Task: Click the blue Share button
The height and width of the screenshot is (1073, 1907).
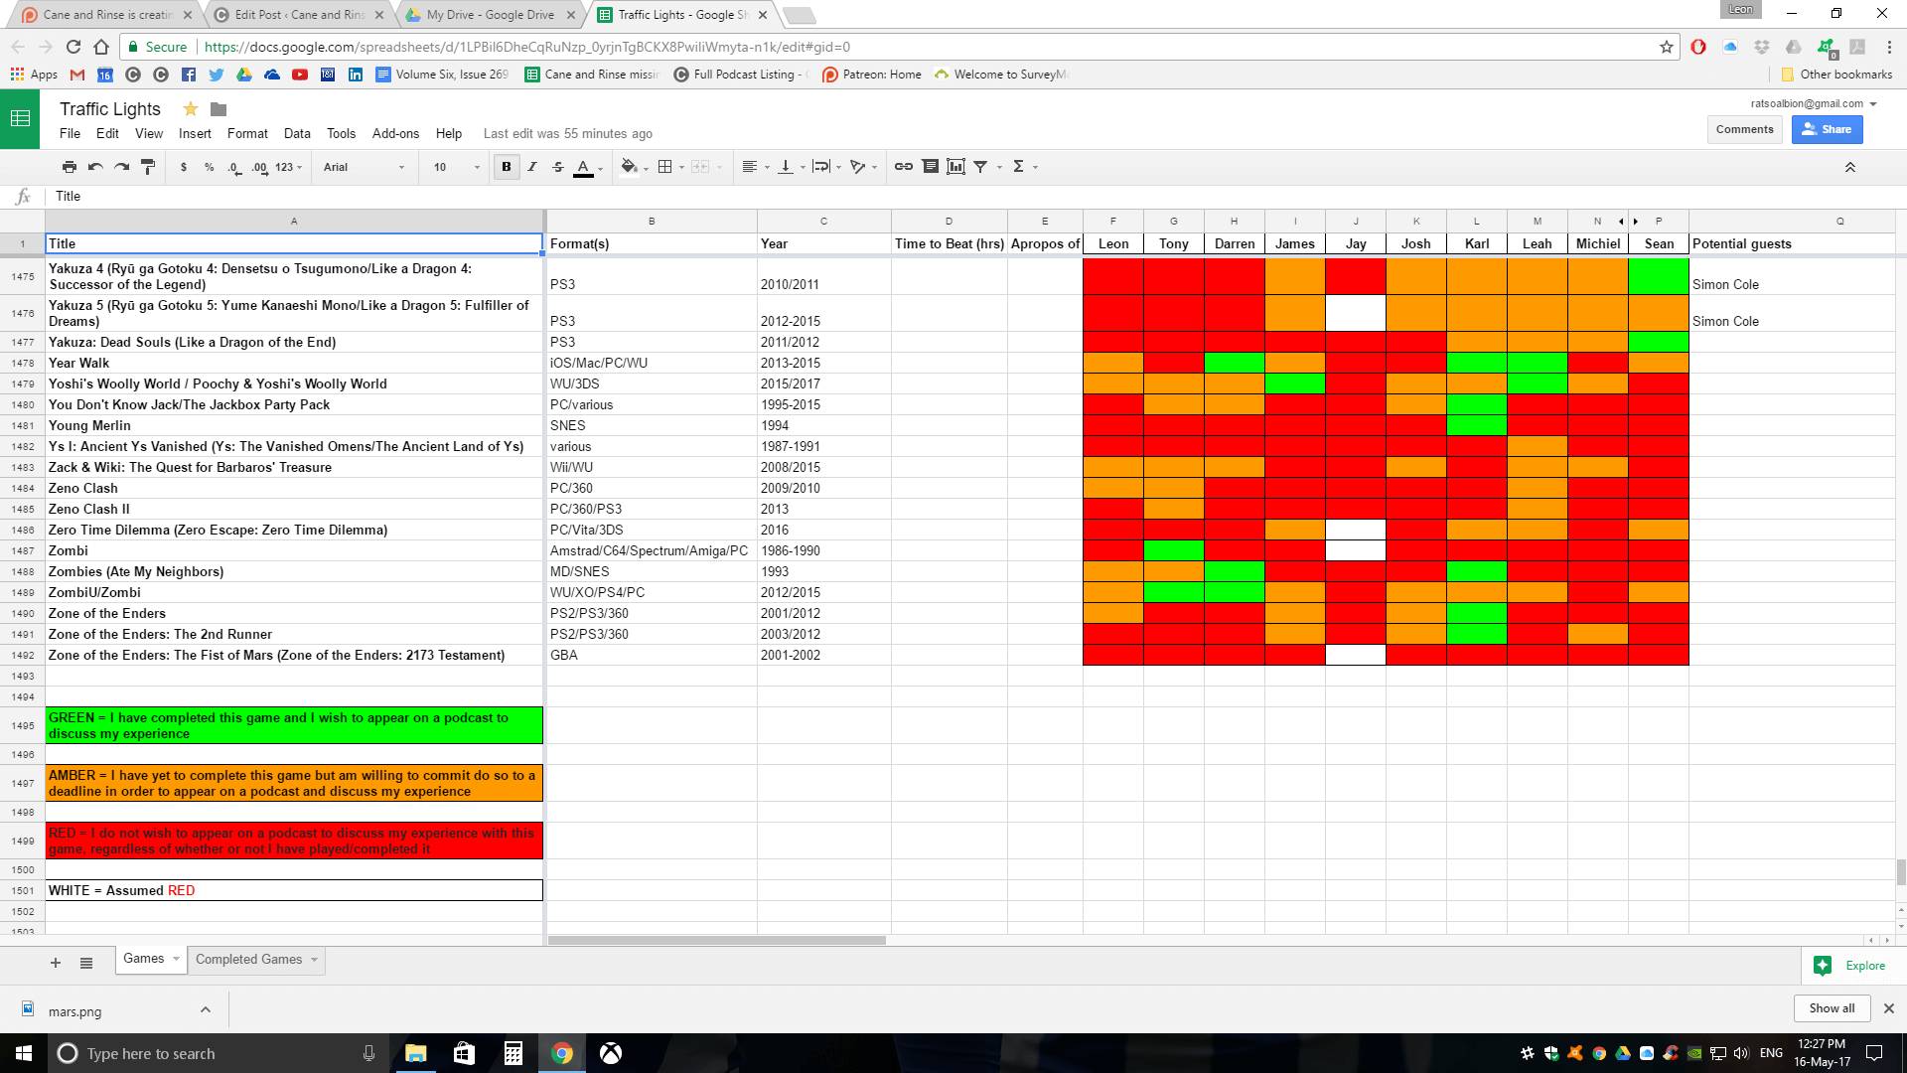Action: [x=1827, y=129]
